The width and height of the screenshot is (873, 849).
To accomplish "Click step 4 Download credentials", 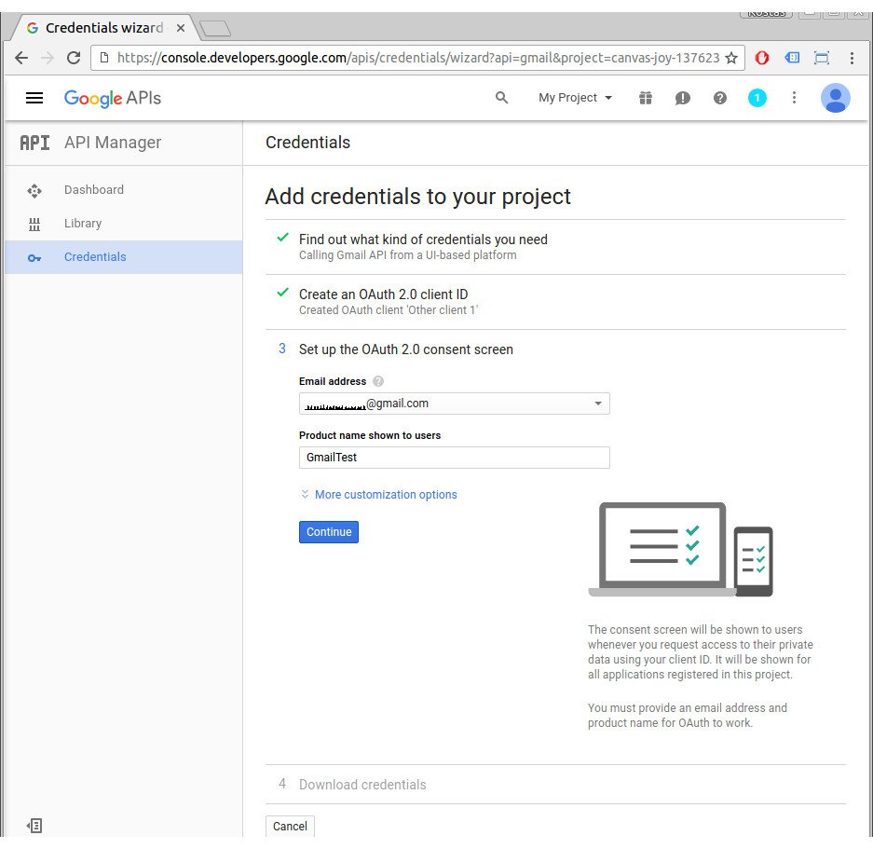I will tap(362, 785).
